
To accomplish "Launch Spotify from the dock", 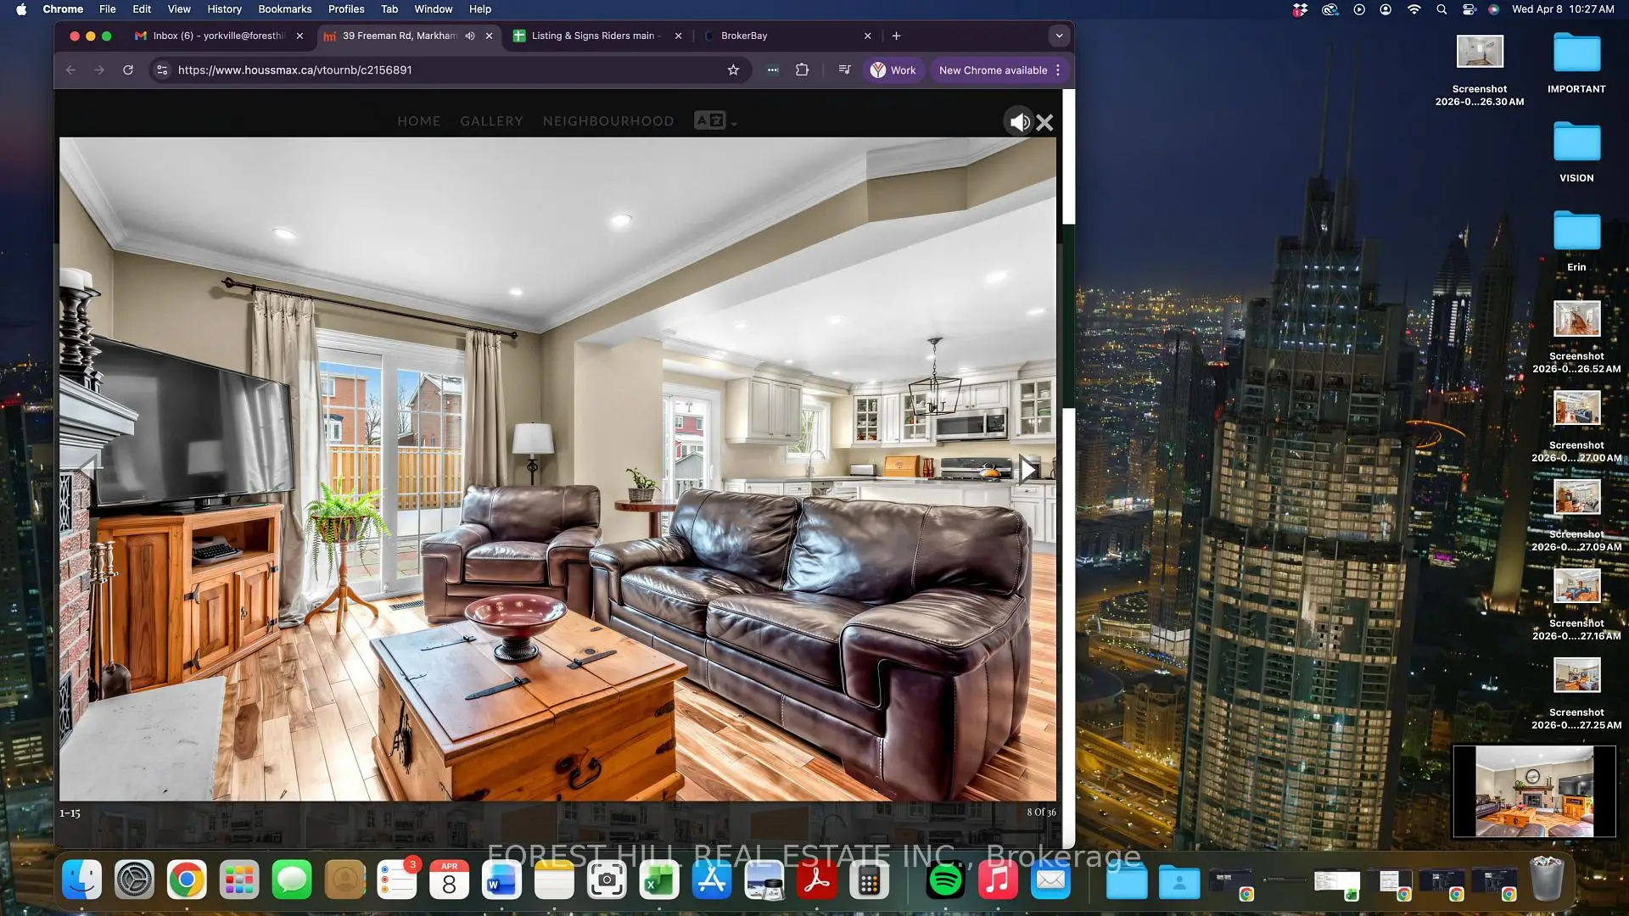I will coord(945,880).
